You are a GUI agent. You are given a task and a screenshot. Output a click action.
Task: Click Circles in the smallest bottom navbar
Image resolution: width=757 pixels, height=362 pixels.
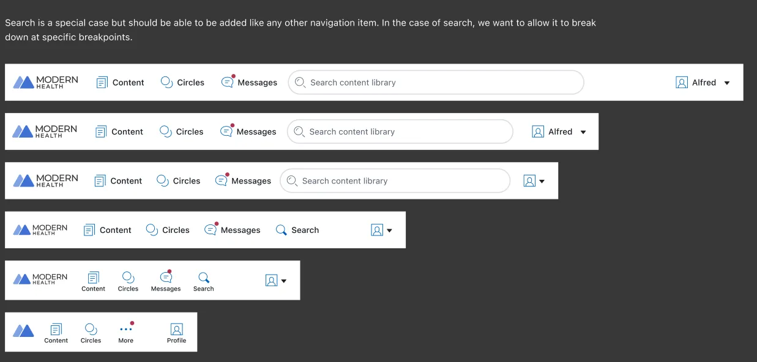point(91,333)
